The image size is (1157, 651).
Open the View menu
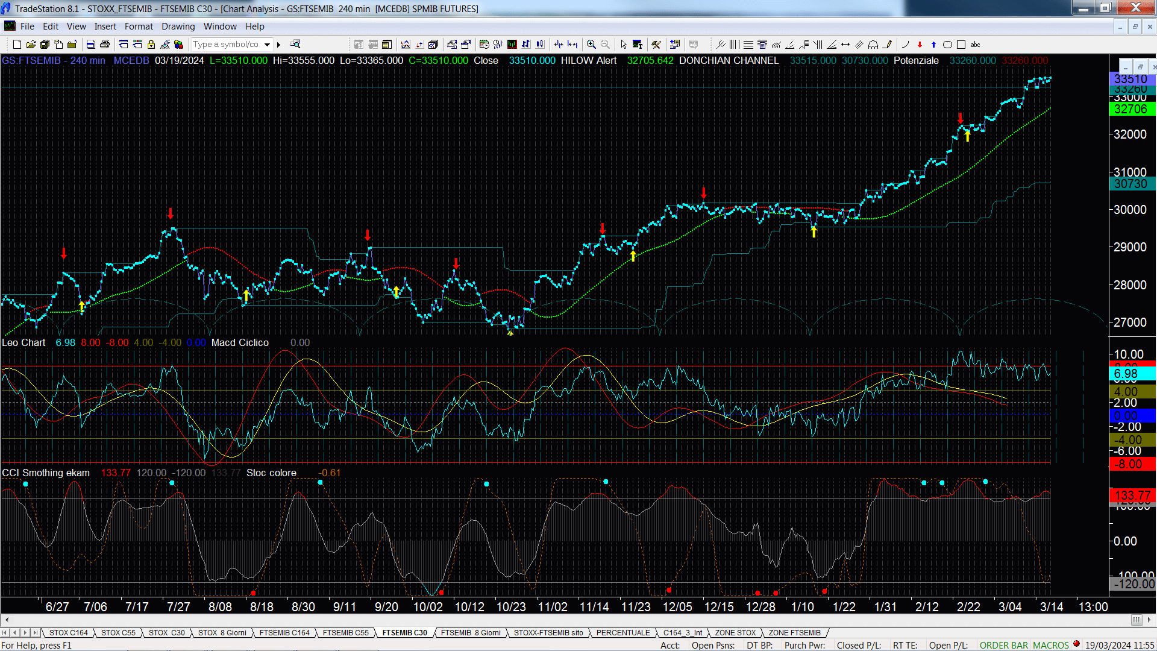76,26
